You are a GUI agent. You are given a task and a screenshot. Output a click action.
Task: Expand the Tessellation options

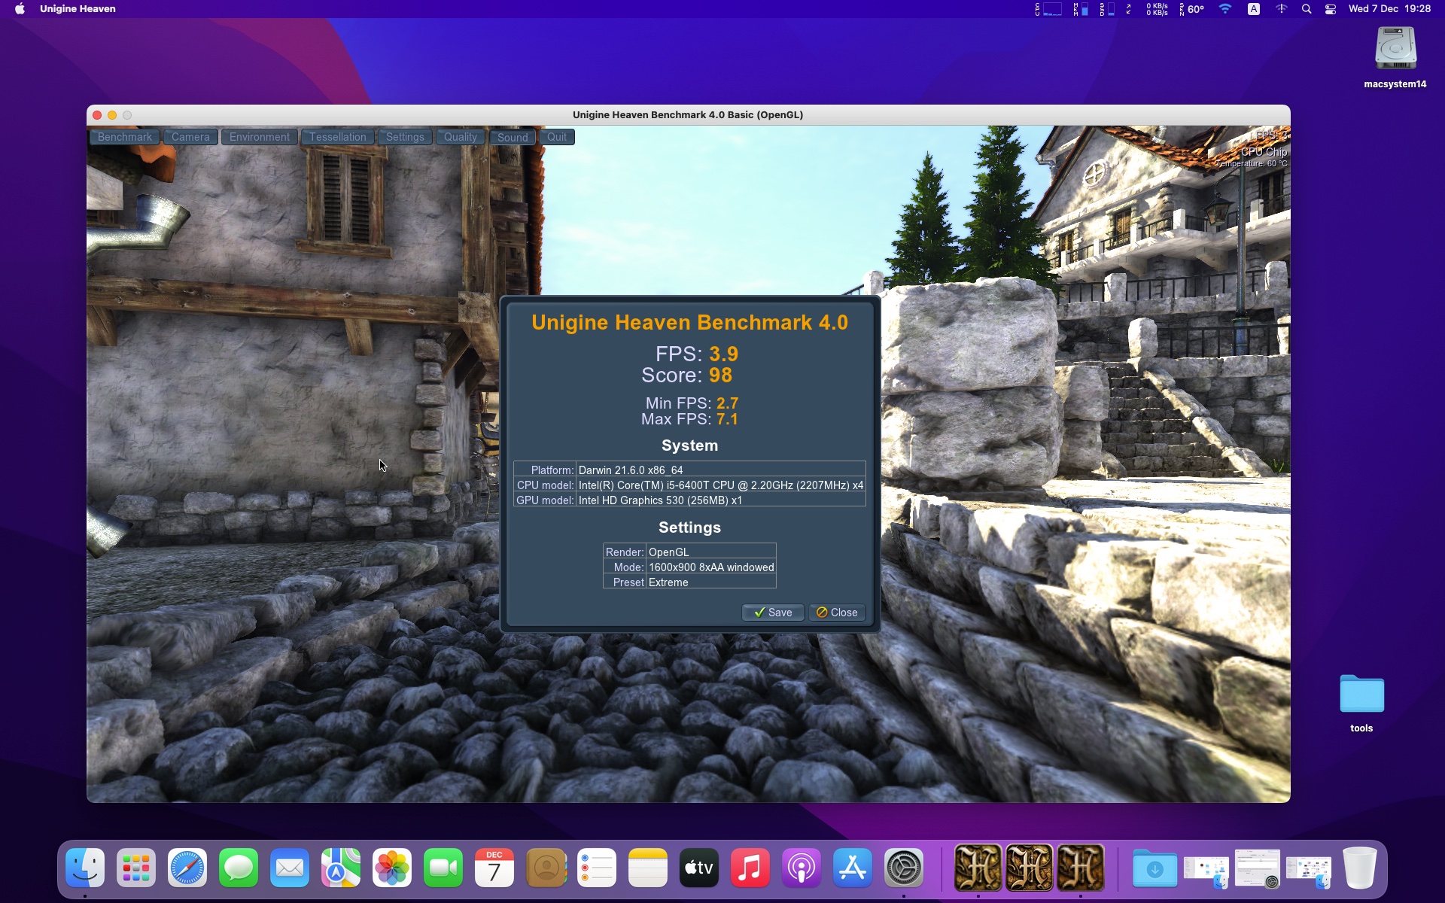(338, 137)
